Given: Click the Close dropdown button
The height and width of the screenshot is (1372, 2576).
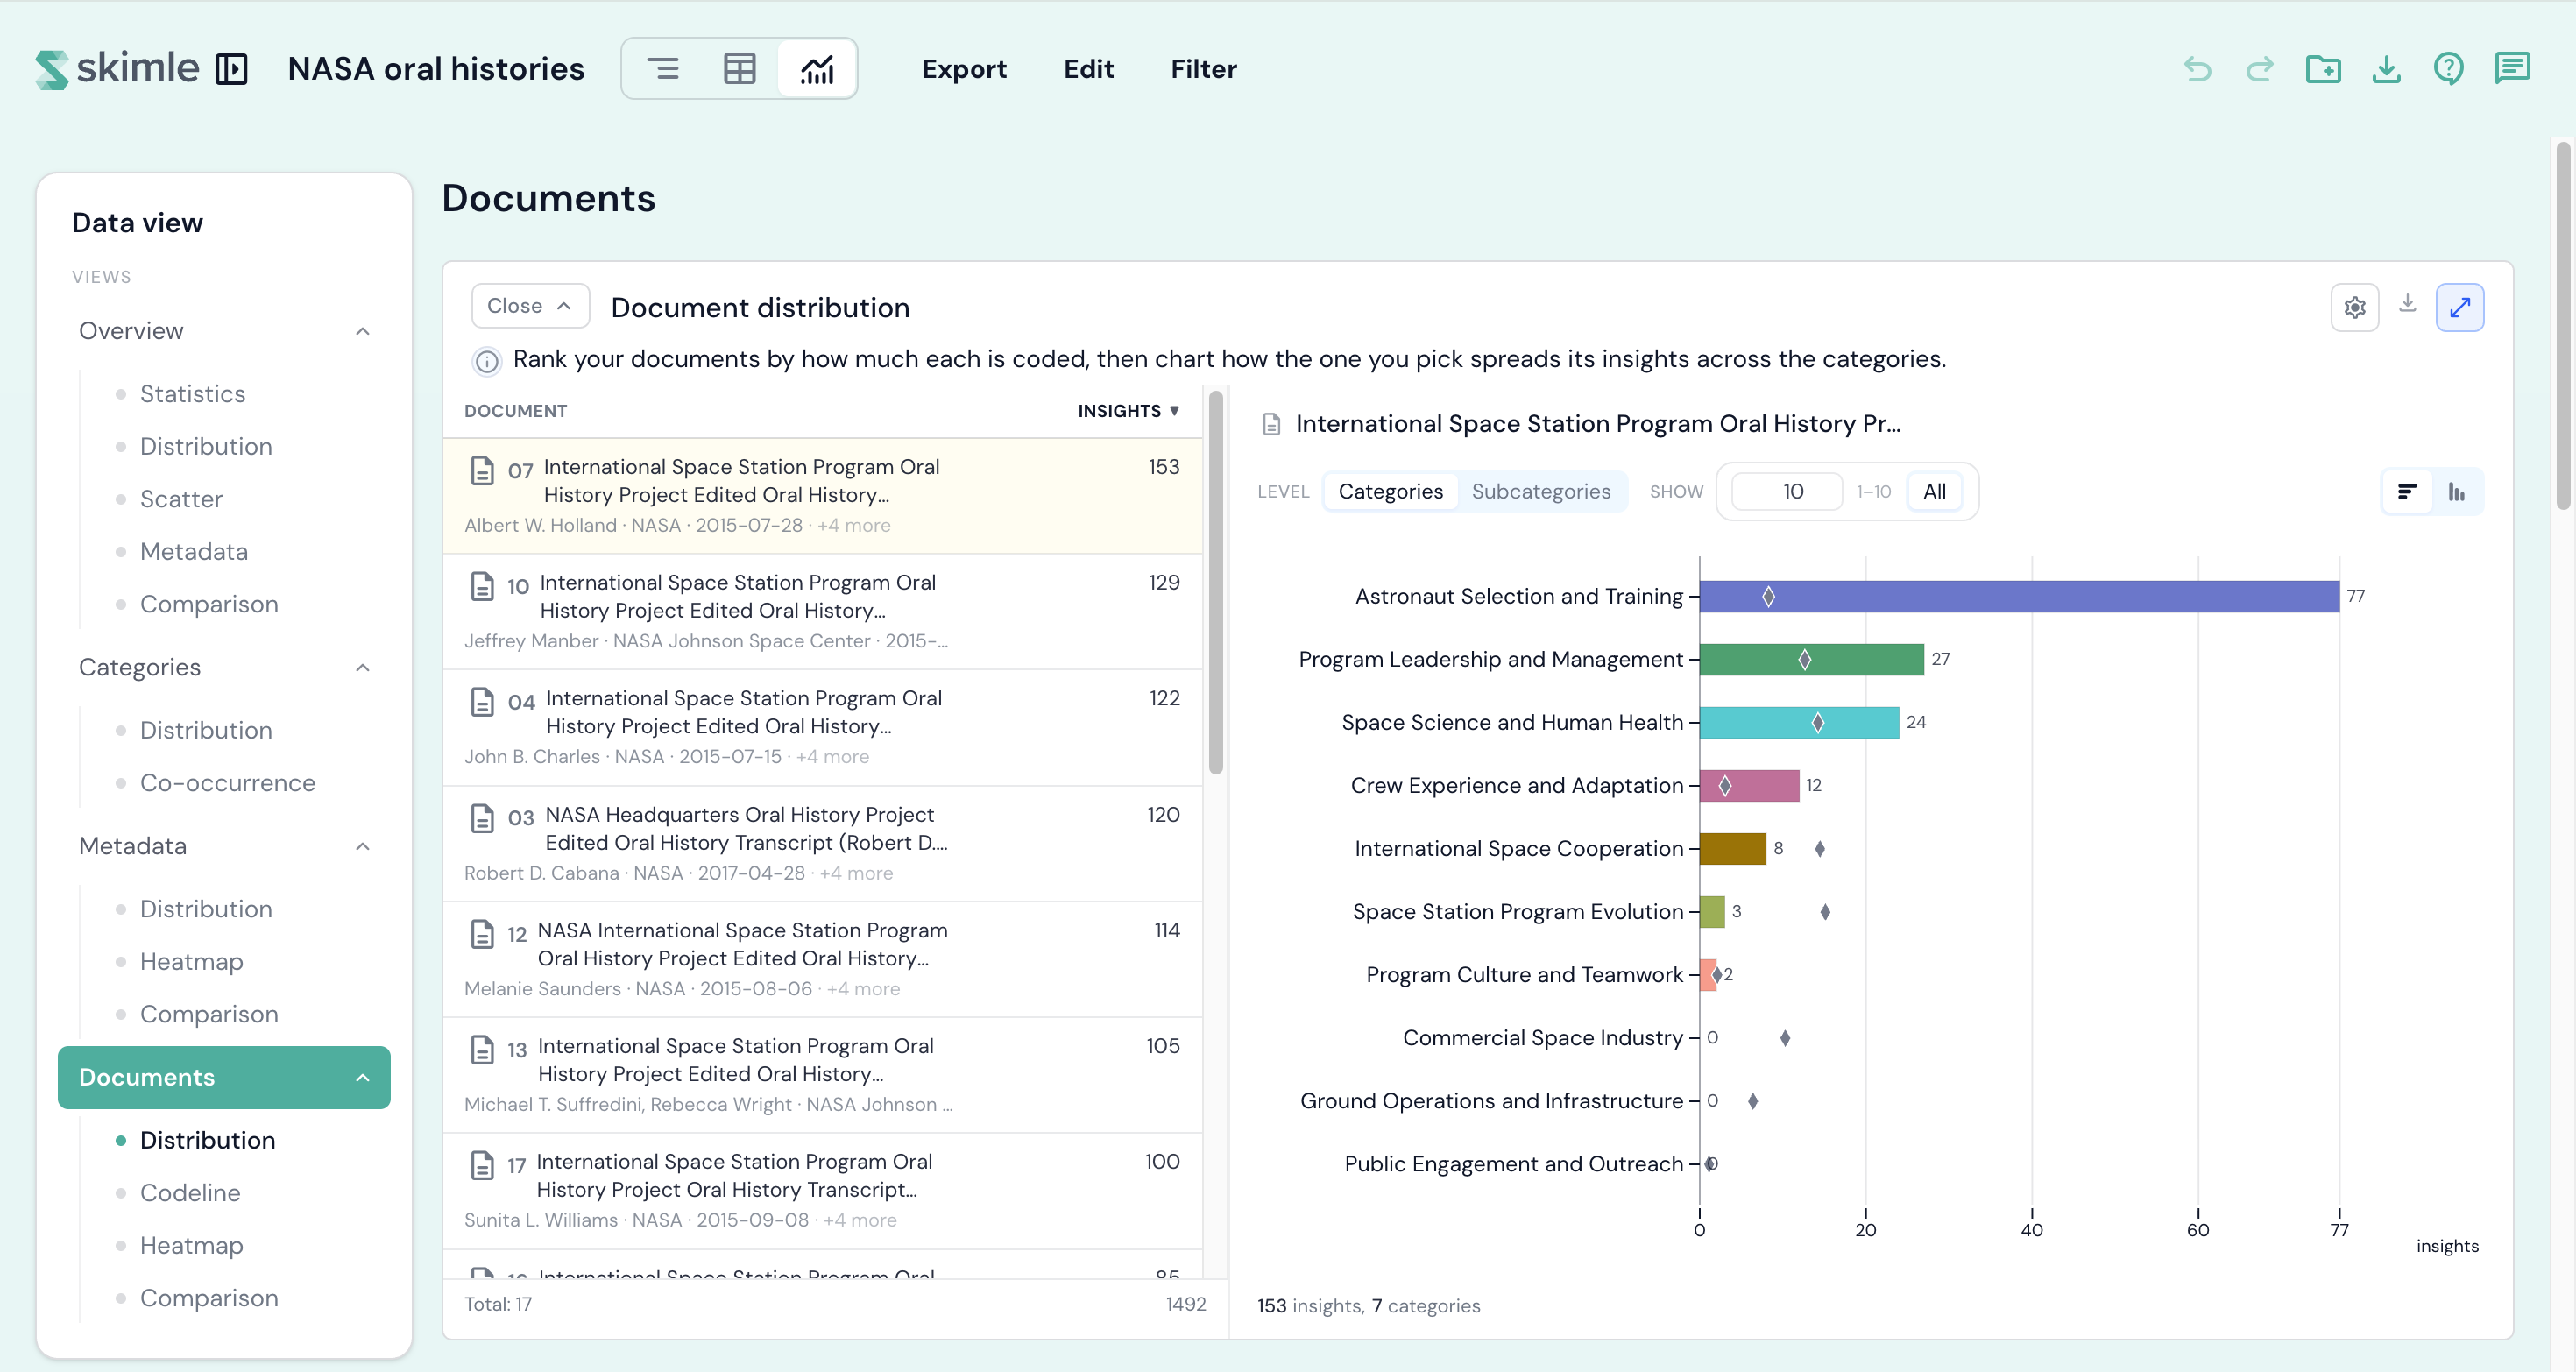Looking at the screenshot, I should [530, 306].
